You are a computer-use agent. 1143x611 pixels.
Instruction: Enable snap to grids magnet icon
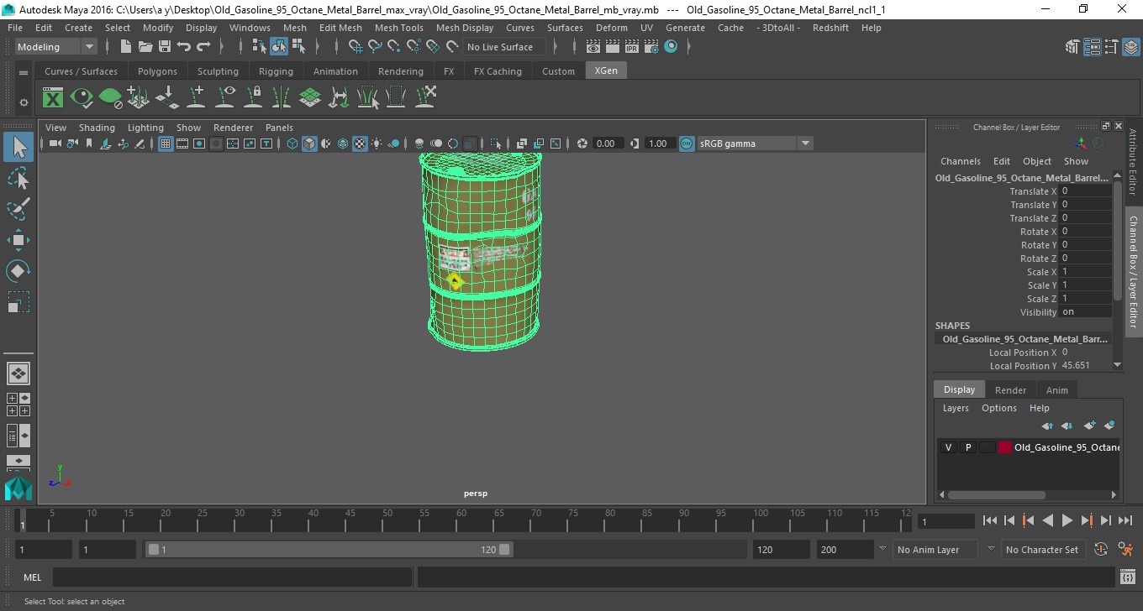point(356,47)
